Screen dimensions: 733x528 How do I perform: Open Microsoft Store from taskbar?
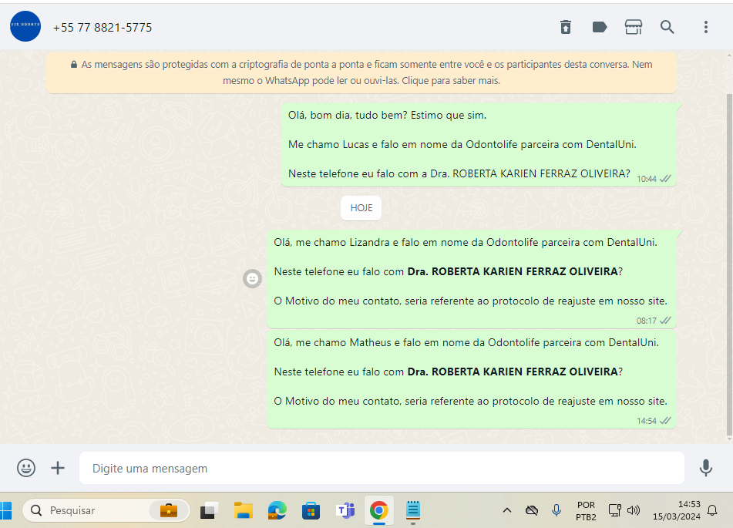311,510
